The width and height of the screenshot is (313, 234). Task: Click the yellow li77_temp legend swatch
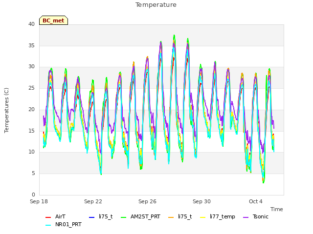click(202, 217)
